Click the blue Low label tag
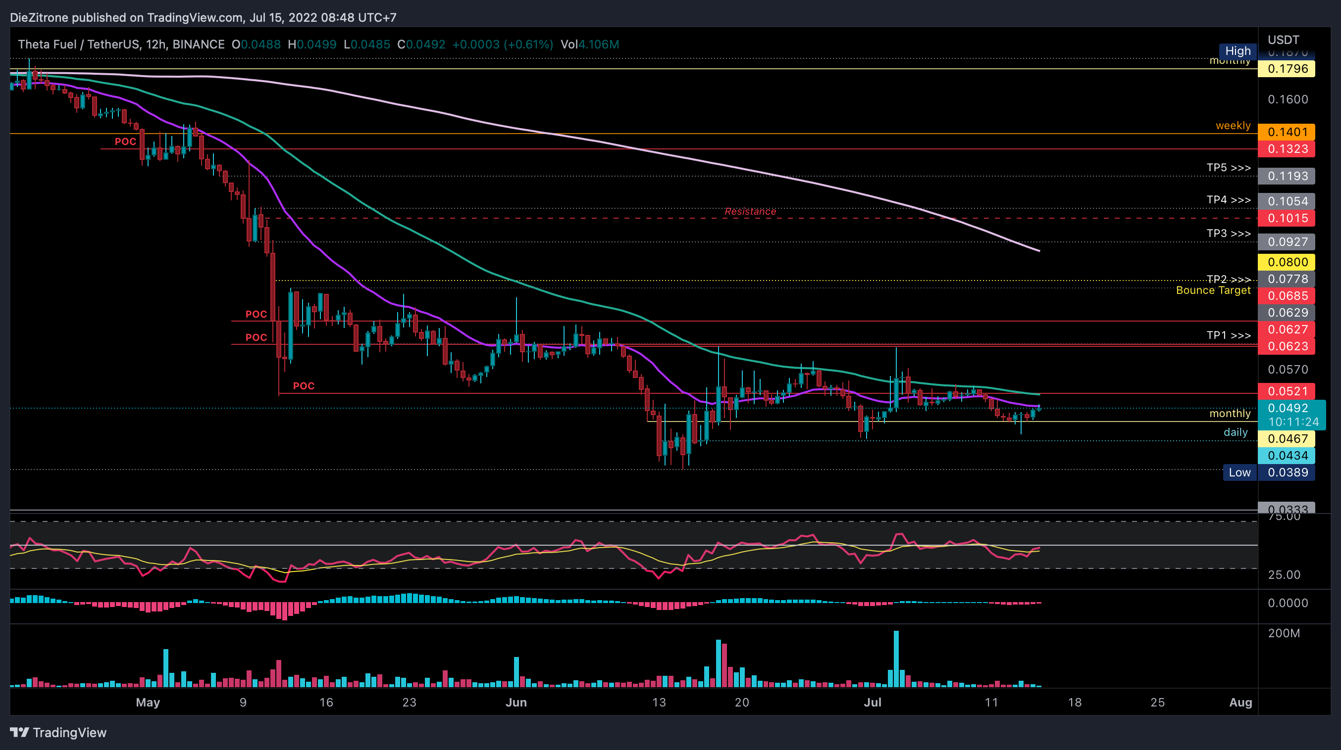The height and width of the screenshot is (750, 1341). (x=1239, y=472)
